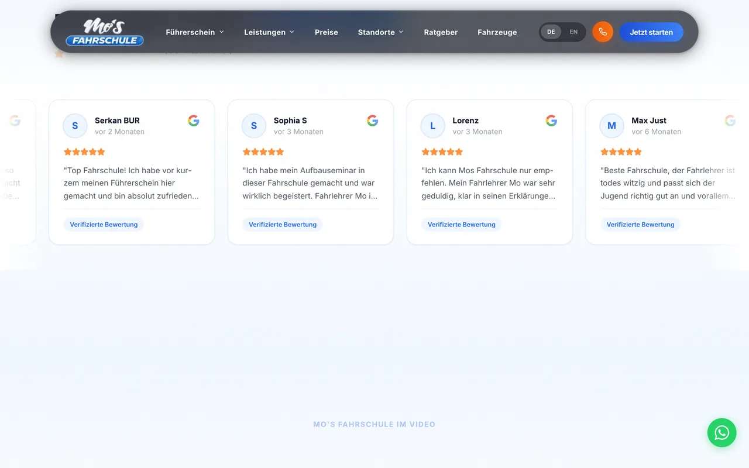Click the five-star rating on Sophia's review

(x=263, y=152)
